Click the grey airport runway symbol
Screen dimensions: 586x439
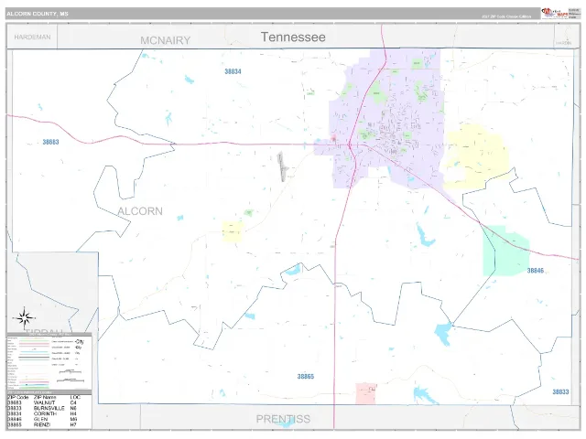(x=282, y=166)
